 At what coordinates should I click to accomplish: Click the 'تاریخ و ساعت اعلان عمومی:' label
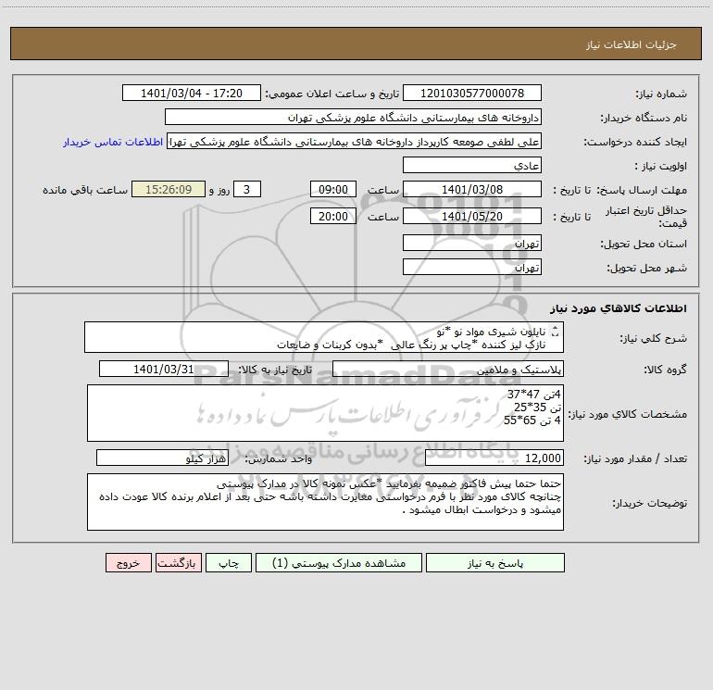[x=331, y=94]
